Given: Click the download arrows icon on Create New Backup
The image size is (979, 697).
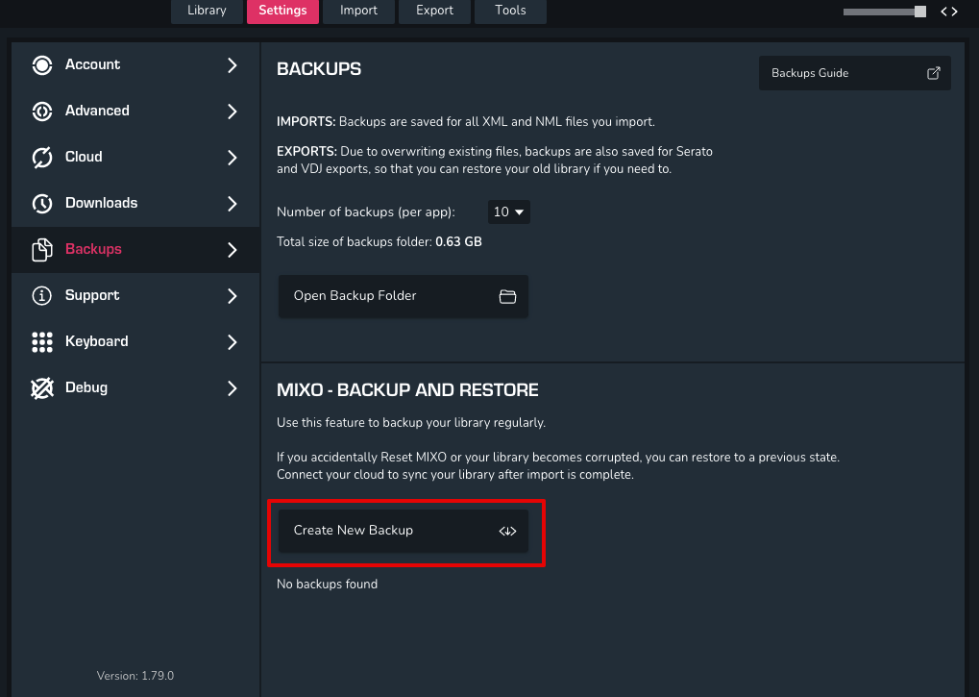Looking at the screenshot, I should (x=507, y=531).
